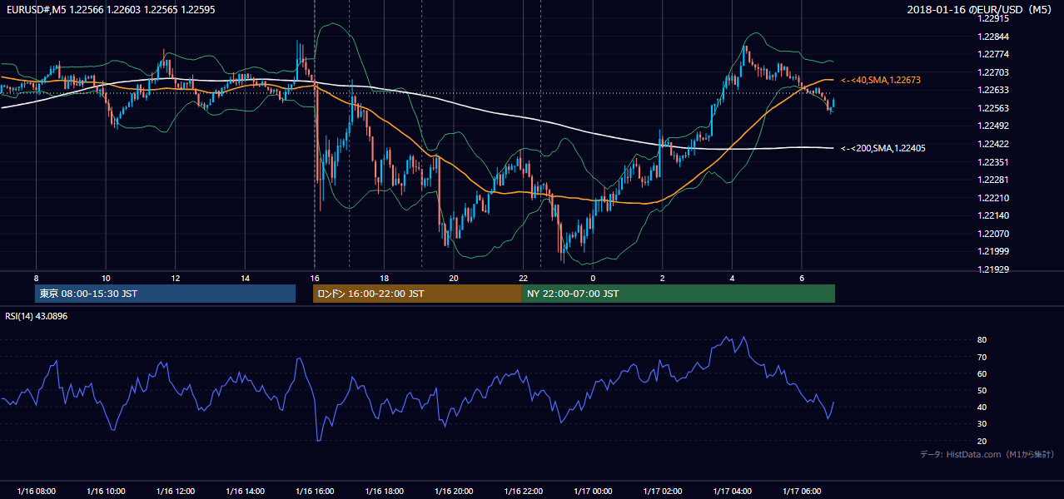Click the 東京 08:00-15:30 JST session bar
Screen dimensions: 1064x499
point(165,294)
